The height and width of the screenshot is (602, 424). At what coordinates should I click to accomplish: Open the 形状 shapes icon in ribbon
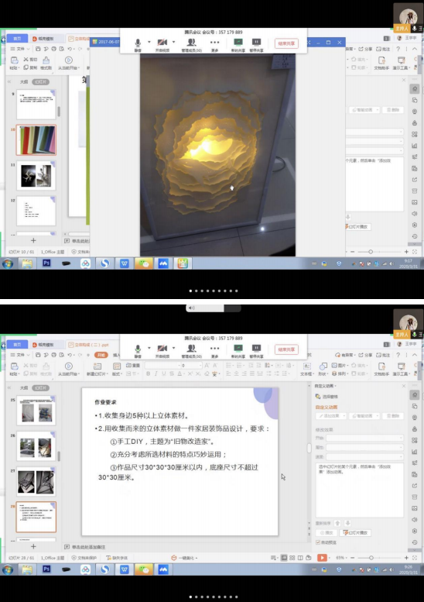[323, 369]
